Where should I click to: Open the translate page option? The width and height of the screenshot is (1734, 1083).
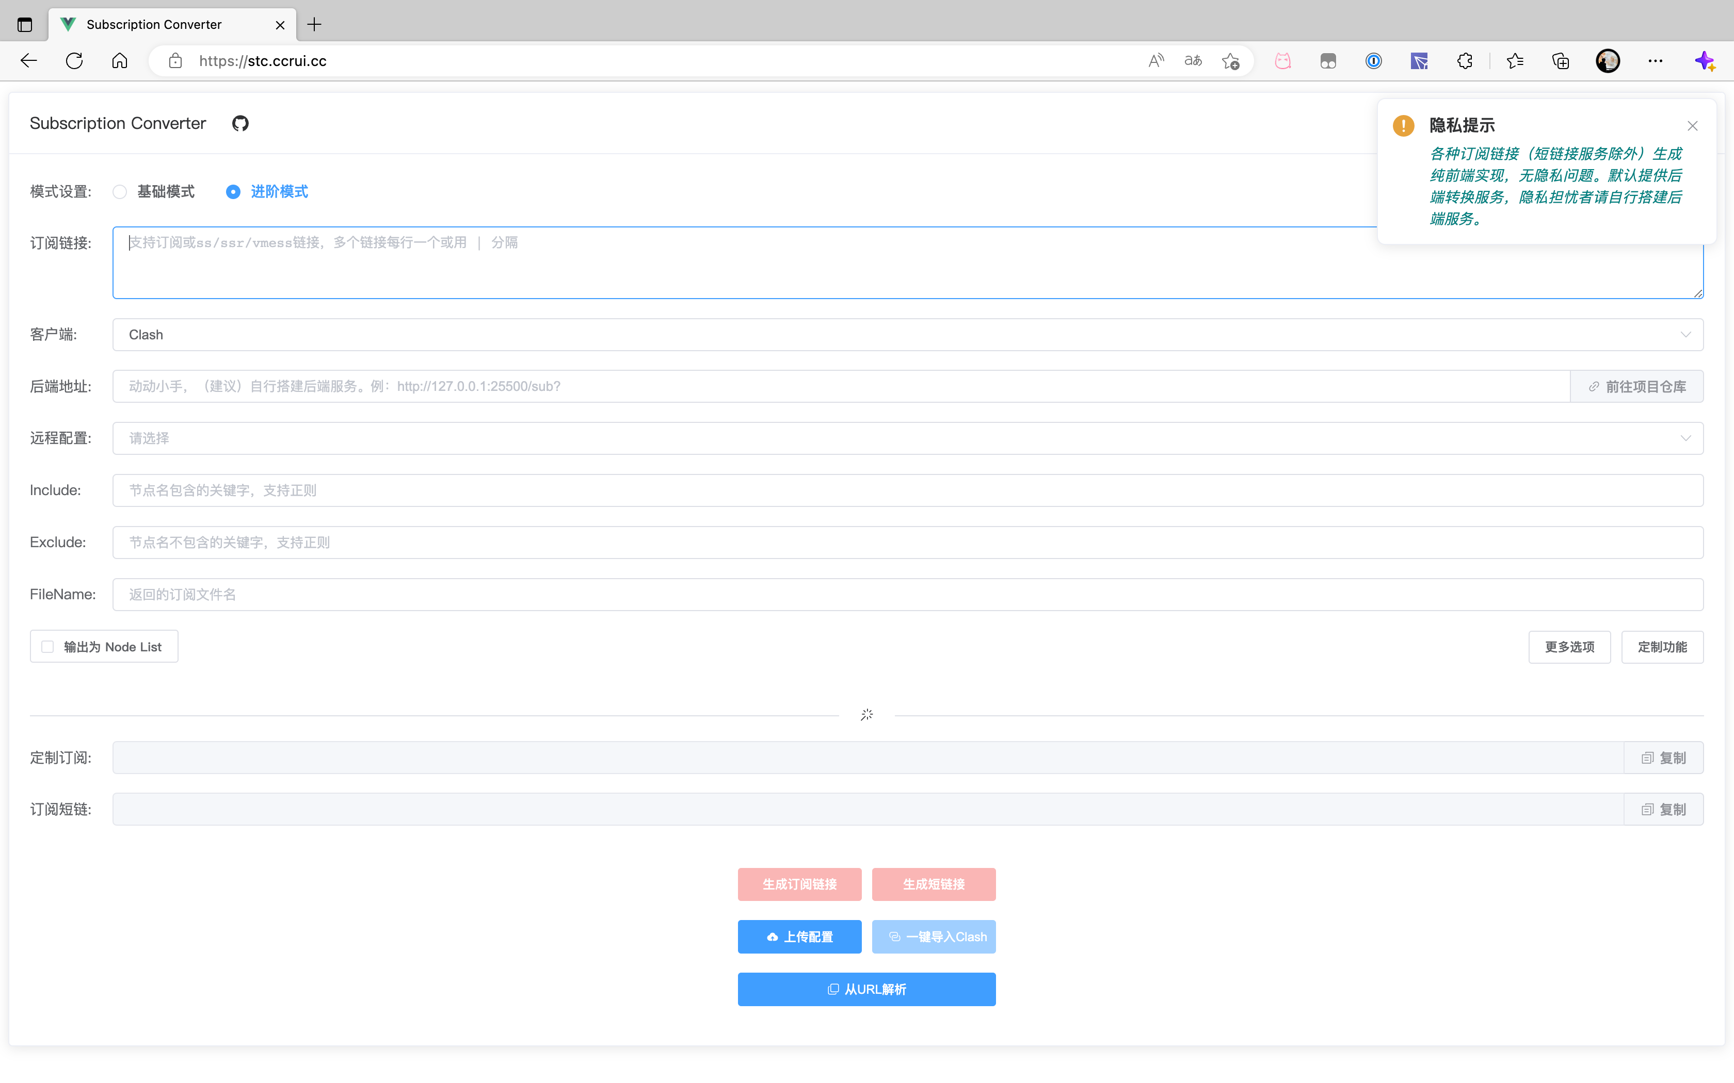click(x=1193, y=61)
